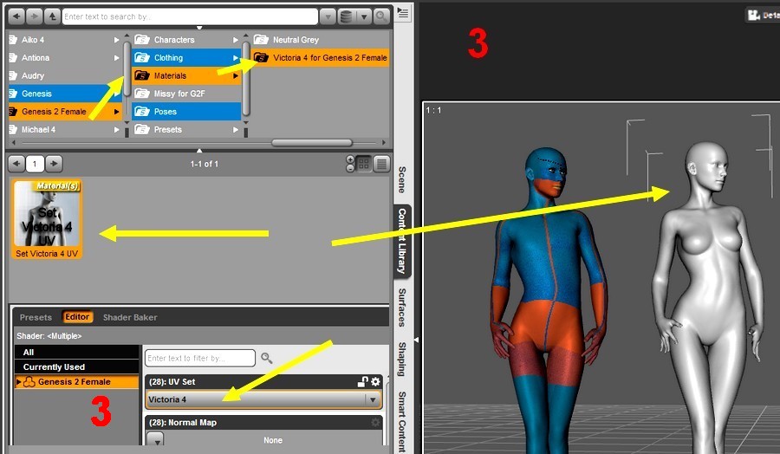
Task: Open the Smart Content side tab
Action: tap(402, 422)
